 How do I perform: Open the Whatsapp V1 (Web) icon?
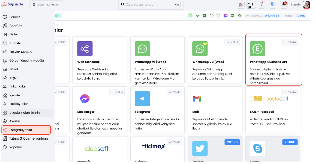[142, 49]
